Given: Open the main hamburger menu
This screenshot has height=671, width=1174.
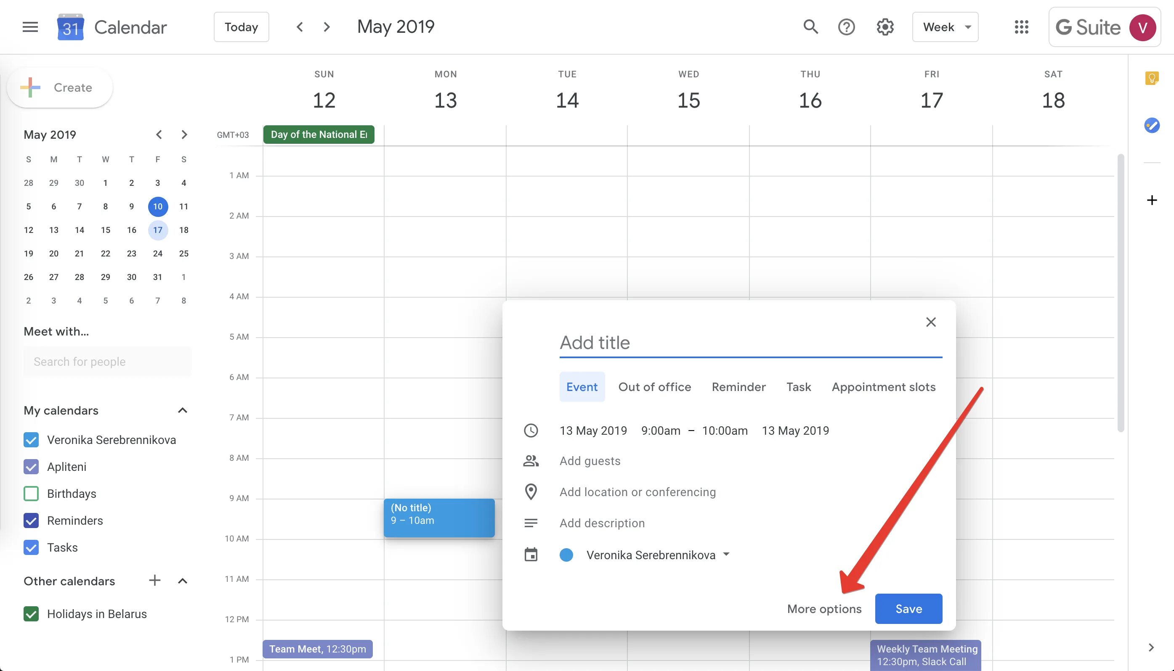Looking at the screenshot, I should [x=30, y=27].
